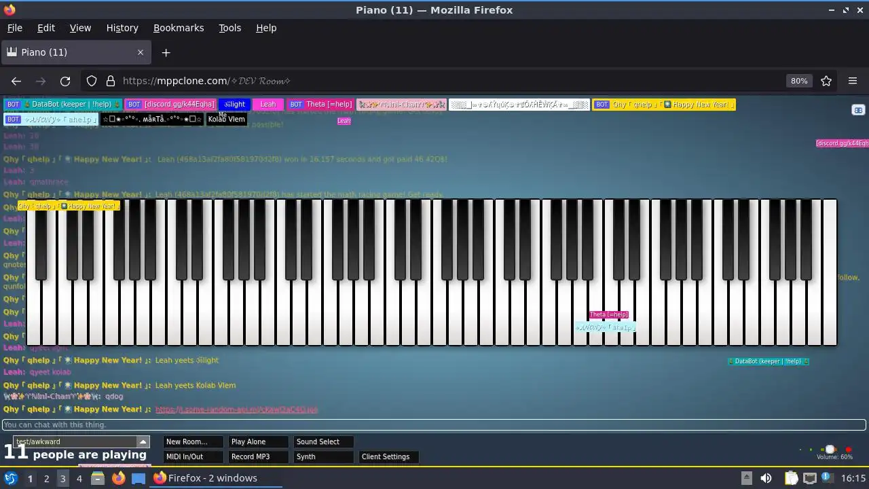Viewport: 869px width, 489px height.
Task: Select the [discord.gg/k44Eqha] participant tag
Action: click(170, 105)
